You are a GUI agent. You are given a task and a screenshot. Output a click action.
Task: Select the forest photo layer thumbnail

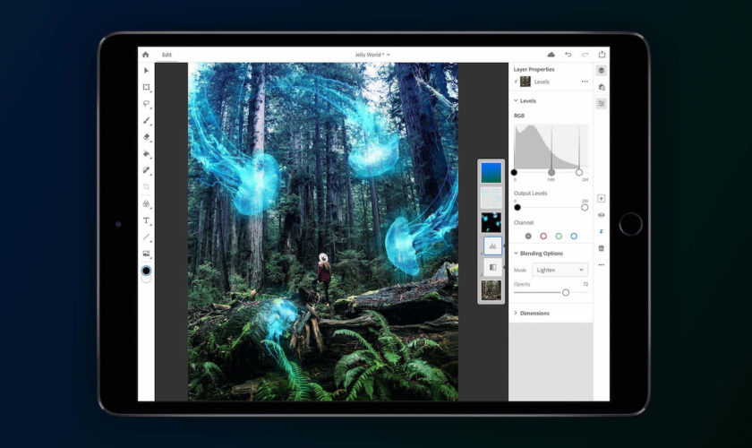491,289
